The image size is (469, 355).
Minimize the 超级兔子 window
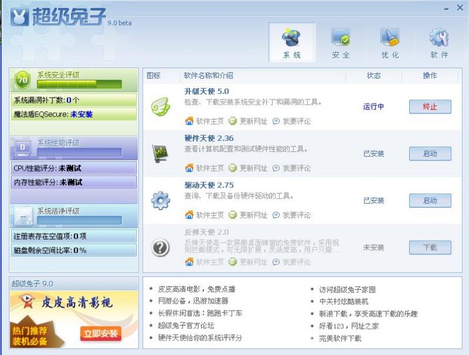point(447,9)
